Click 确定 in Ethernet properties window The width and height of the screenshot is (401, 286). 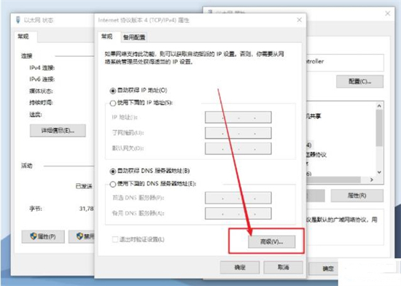pos(328,268)
